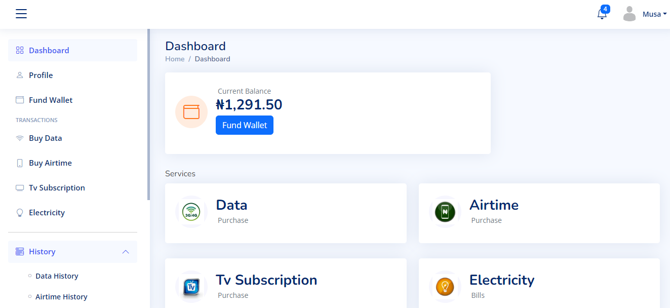Open Profile from the sidebar
This screenshot has width=670, height=308.
[41, 75]
